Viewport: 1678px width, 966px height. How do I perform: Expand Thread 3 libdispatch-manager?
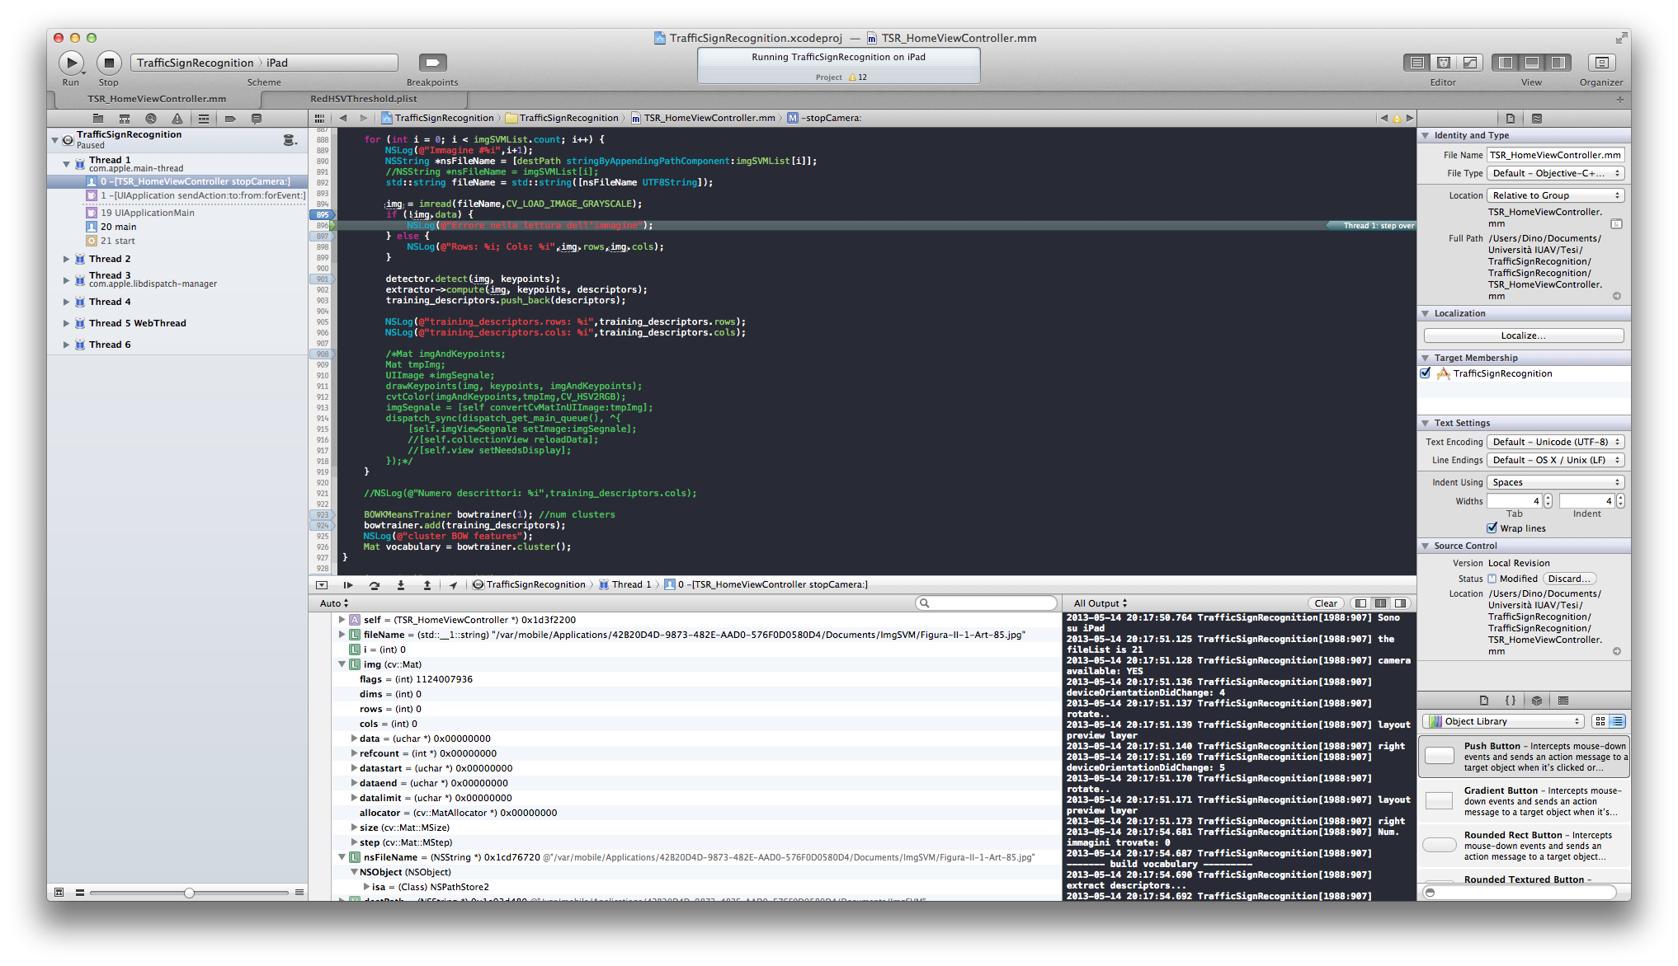(67, 280)
